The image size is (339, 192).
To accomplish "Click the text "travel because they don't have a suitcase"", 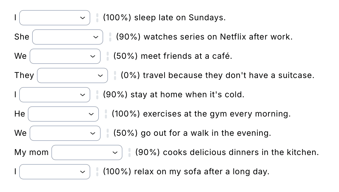I will (x=229, y=75).
